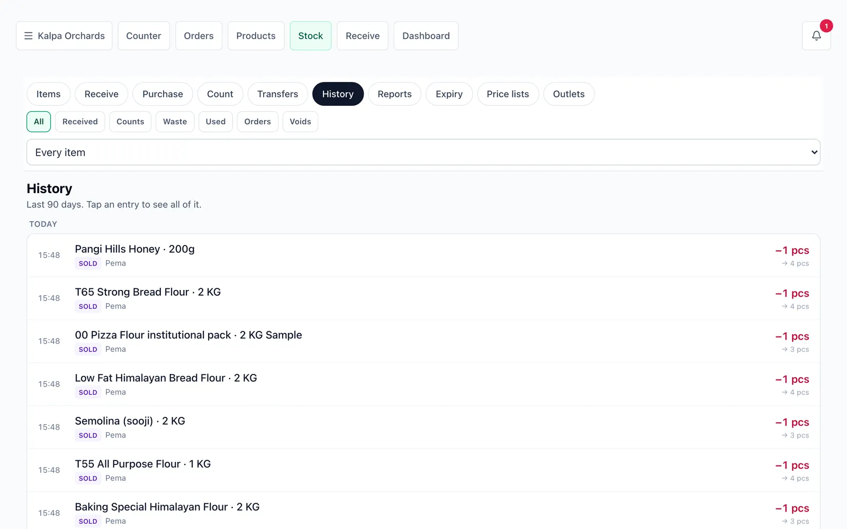Screen dimensions: 847x529
Task: Open the Products page
Action: 256,35
